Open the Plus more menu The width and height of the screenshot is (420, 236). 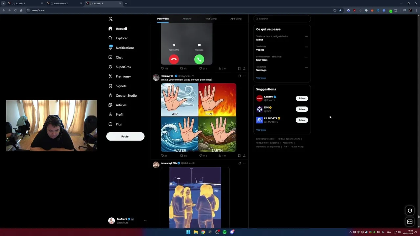click(115, 124)
